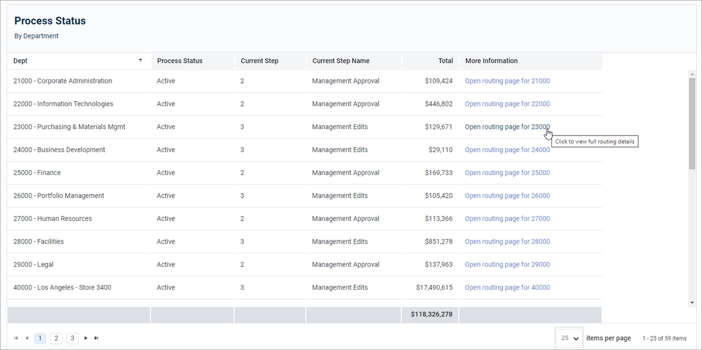Screen dimensions: 702x350
Task: Open routing page for 21000
Action: click(507, 81)
